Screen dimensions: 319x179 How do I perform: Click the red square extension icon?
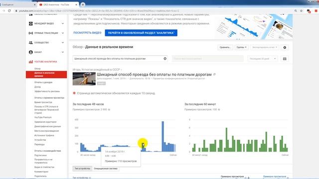[x=316, y=11]
